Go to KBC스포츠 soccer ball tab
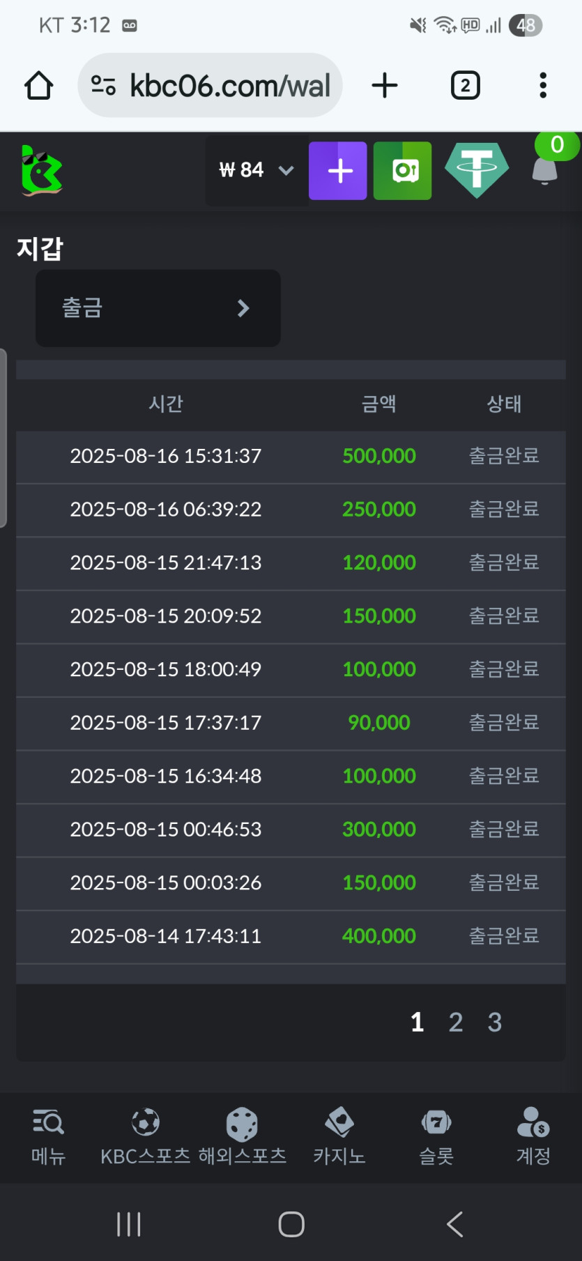This screenshot has height=1261, width=582. [x=145, y=1136]
